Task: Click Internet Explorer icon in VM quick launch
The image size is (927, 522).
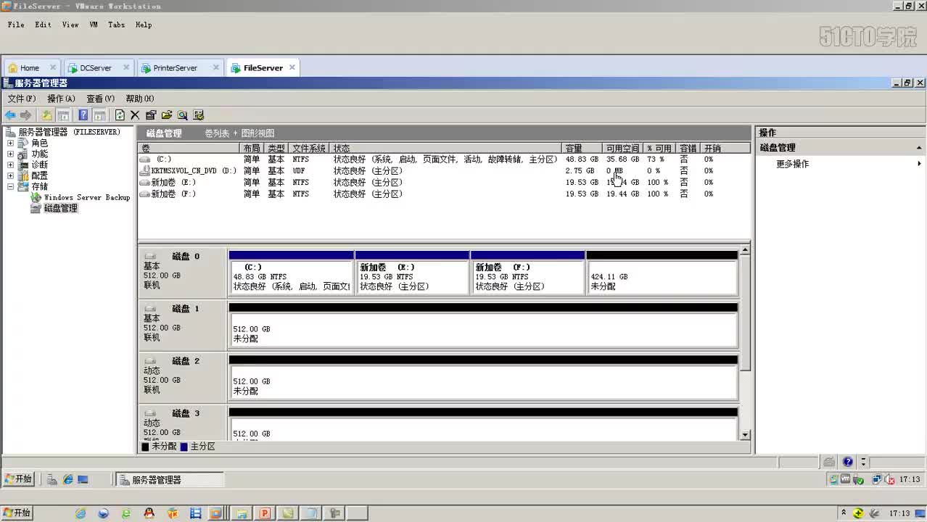Action: click(x=68, y=479)
